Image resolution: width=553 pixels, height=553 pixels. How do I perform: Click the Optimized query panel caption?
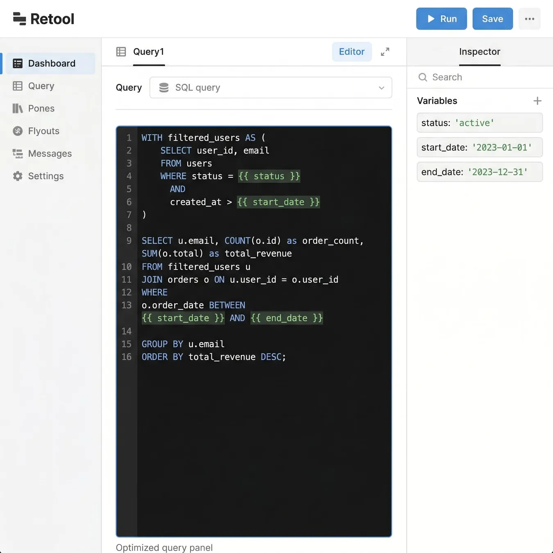pyautogui.click(x=164, y=548)
